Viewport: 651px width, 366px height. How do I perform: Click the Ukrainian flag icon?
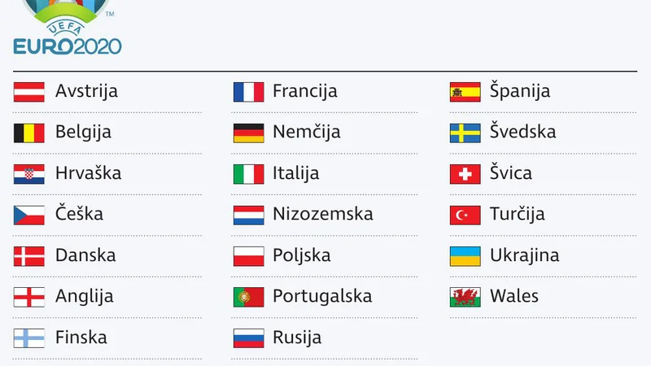[x=465, y=256]
